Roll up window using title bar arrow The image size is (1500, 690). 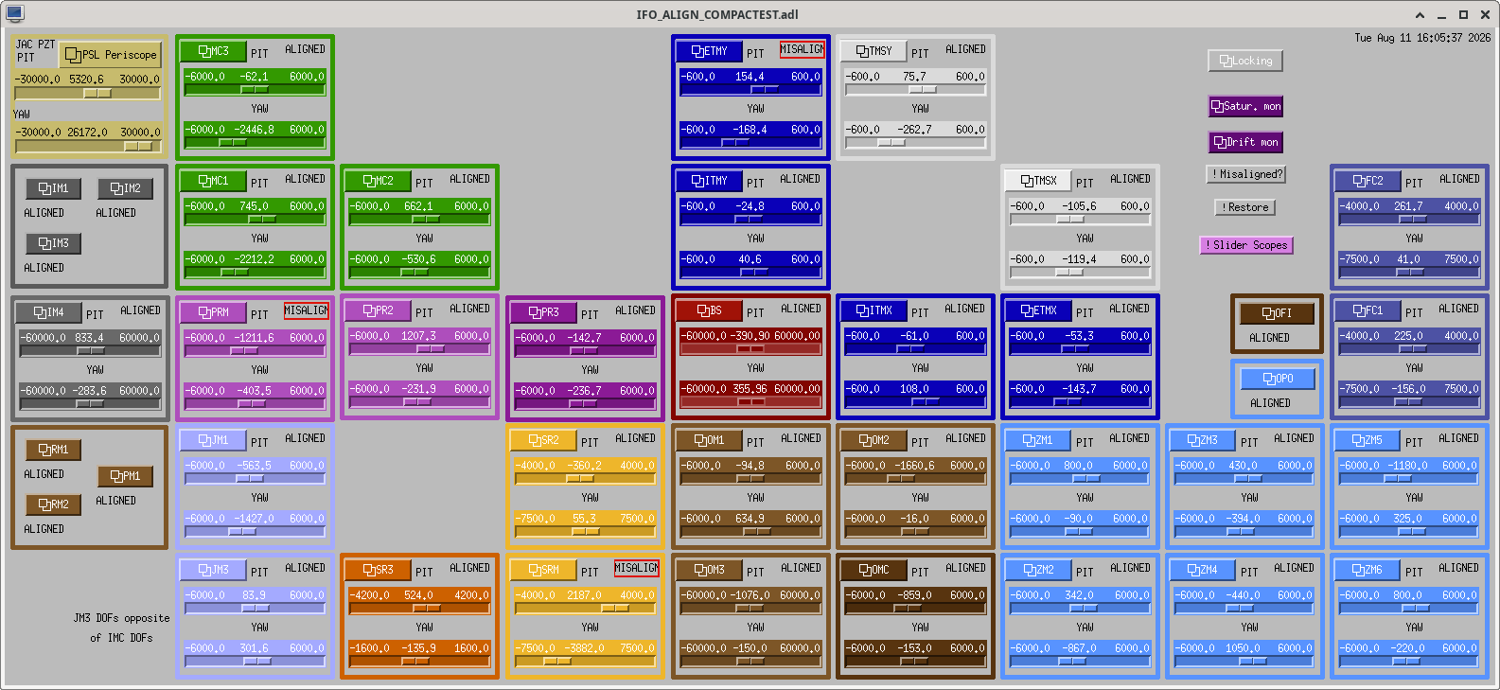[x=1420, y=15]
